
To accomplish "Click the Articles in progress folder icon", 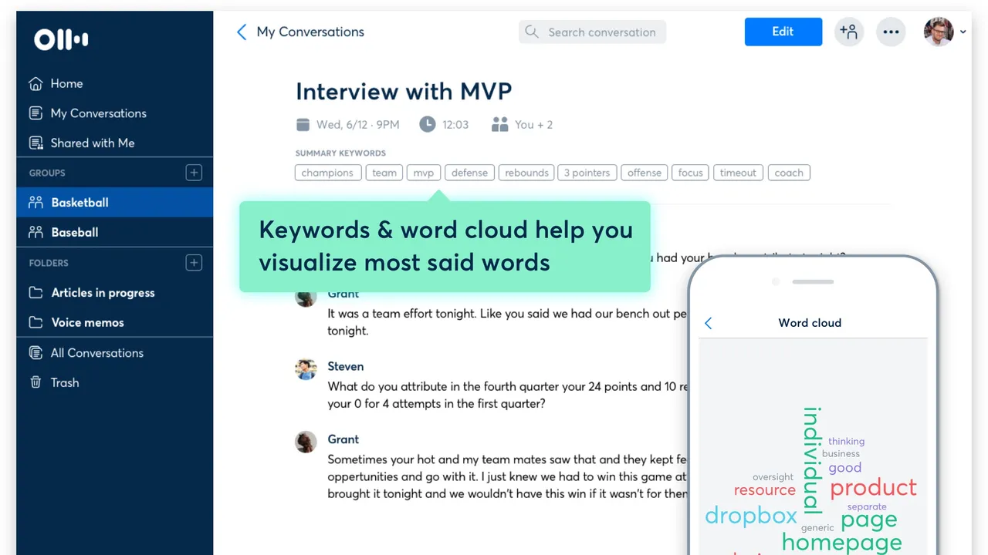I will 36,293.
